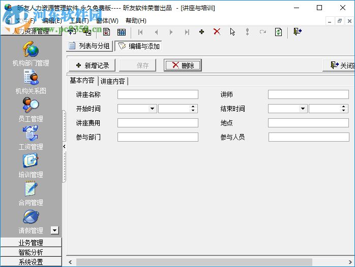This screenshot has width=355, height=267.
Task: Open 机构部门管理 in the sidebar
Action: pyautogui.click(x=31, y=54)
